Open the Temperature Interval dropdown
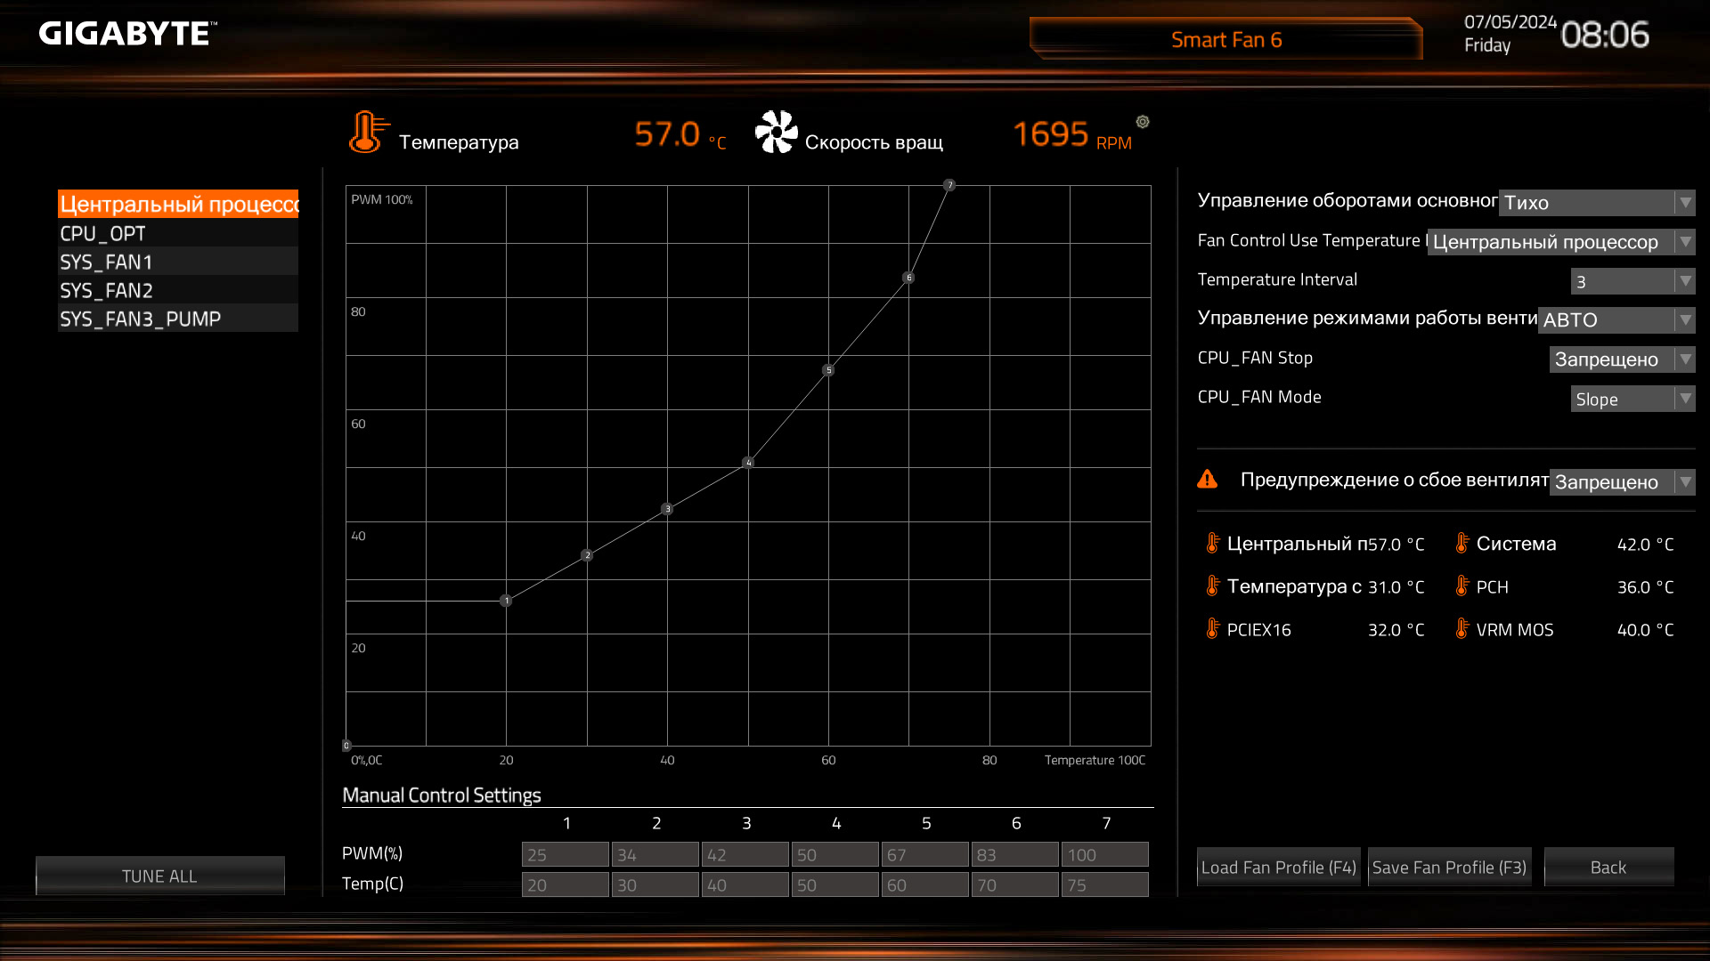This screenshot has height=961, width=1710. (1632, 282)
